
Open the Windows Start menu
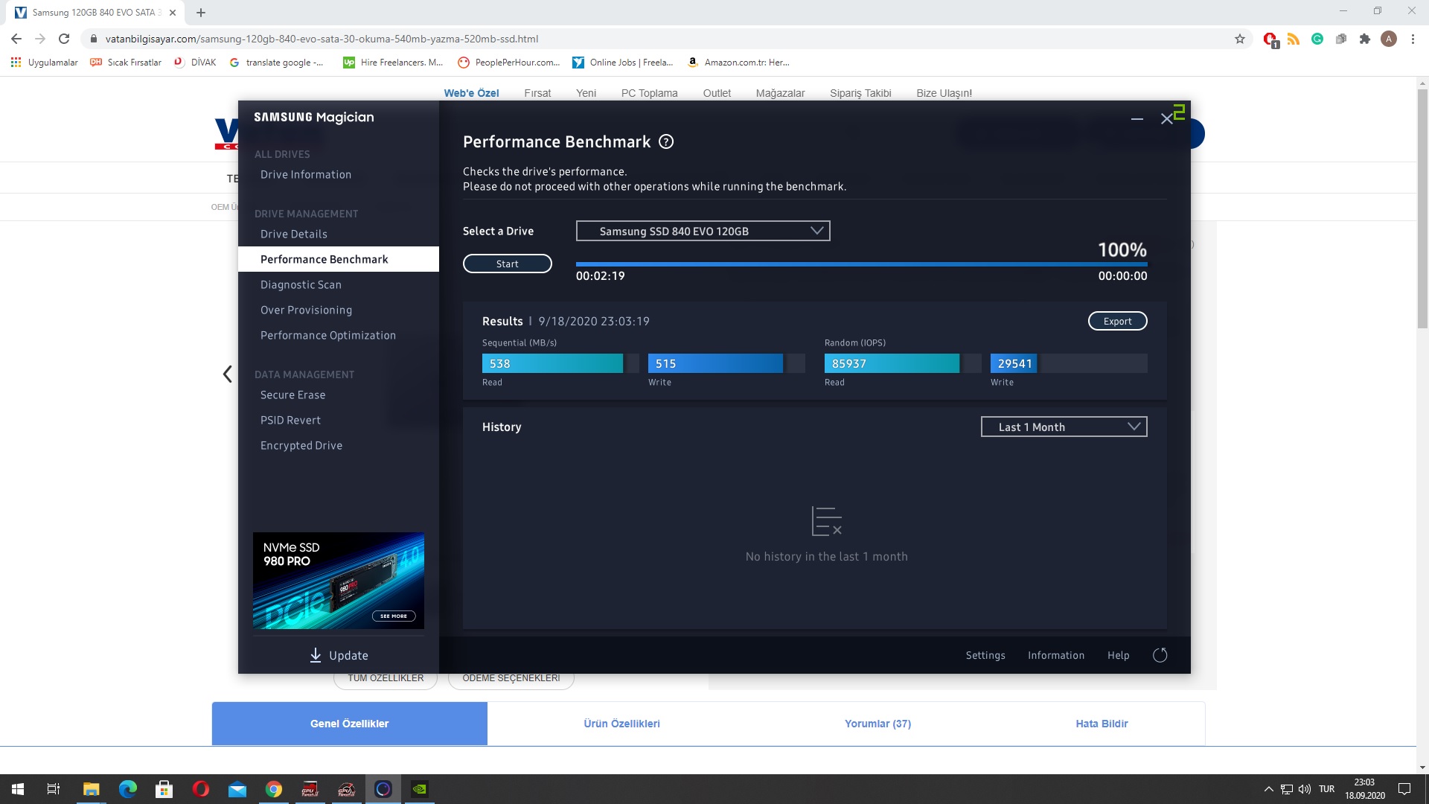coord(18,789)
